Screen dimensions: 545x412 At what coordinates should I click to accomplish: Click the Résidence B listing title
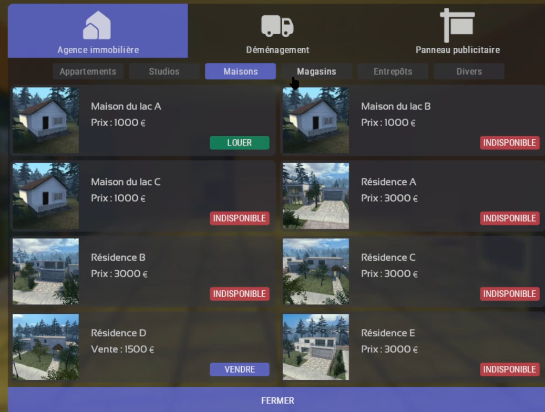coord(118,258)
